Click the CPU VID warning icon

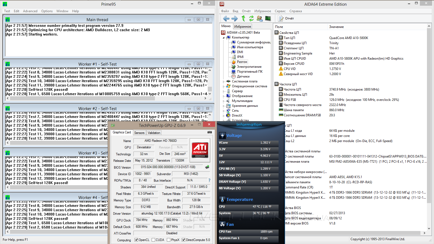click(x=281, y=69)
